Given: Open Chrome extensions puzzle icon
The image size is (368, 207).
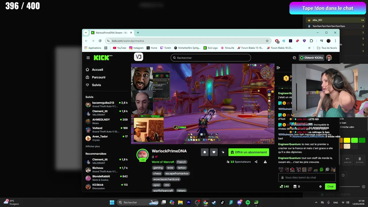Looking at the screenshot, I should click(x=312, y=41).
